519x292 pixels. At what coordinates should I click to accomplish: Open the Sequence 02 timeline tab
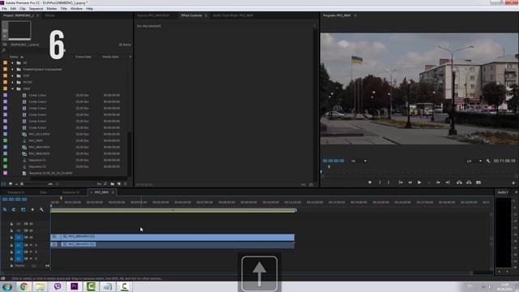[x=71, y=192]
